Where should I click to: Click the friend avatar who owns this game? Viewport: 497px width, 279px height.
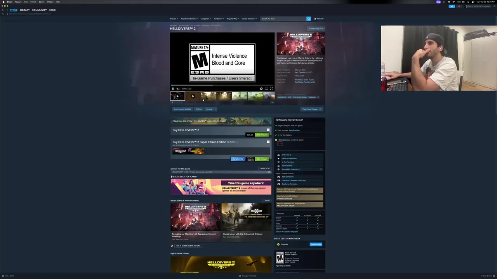[x=280, y=144]
